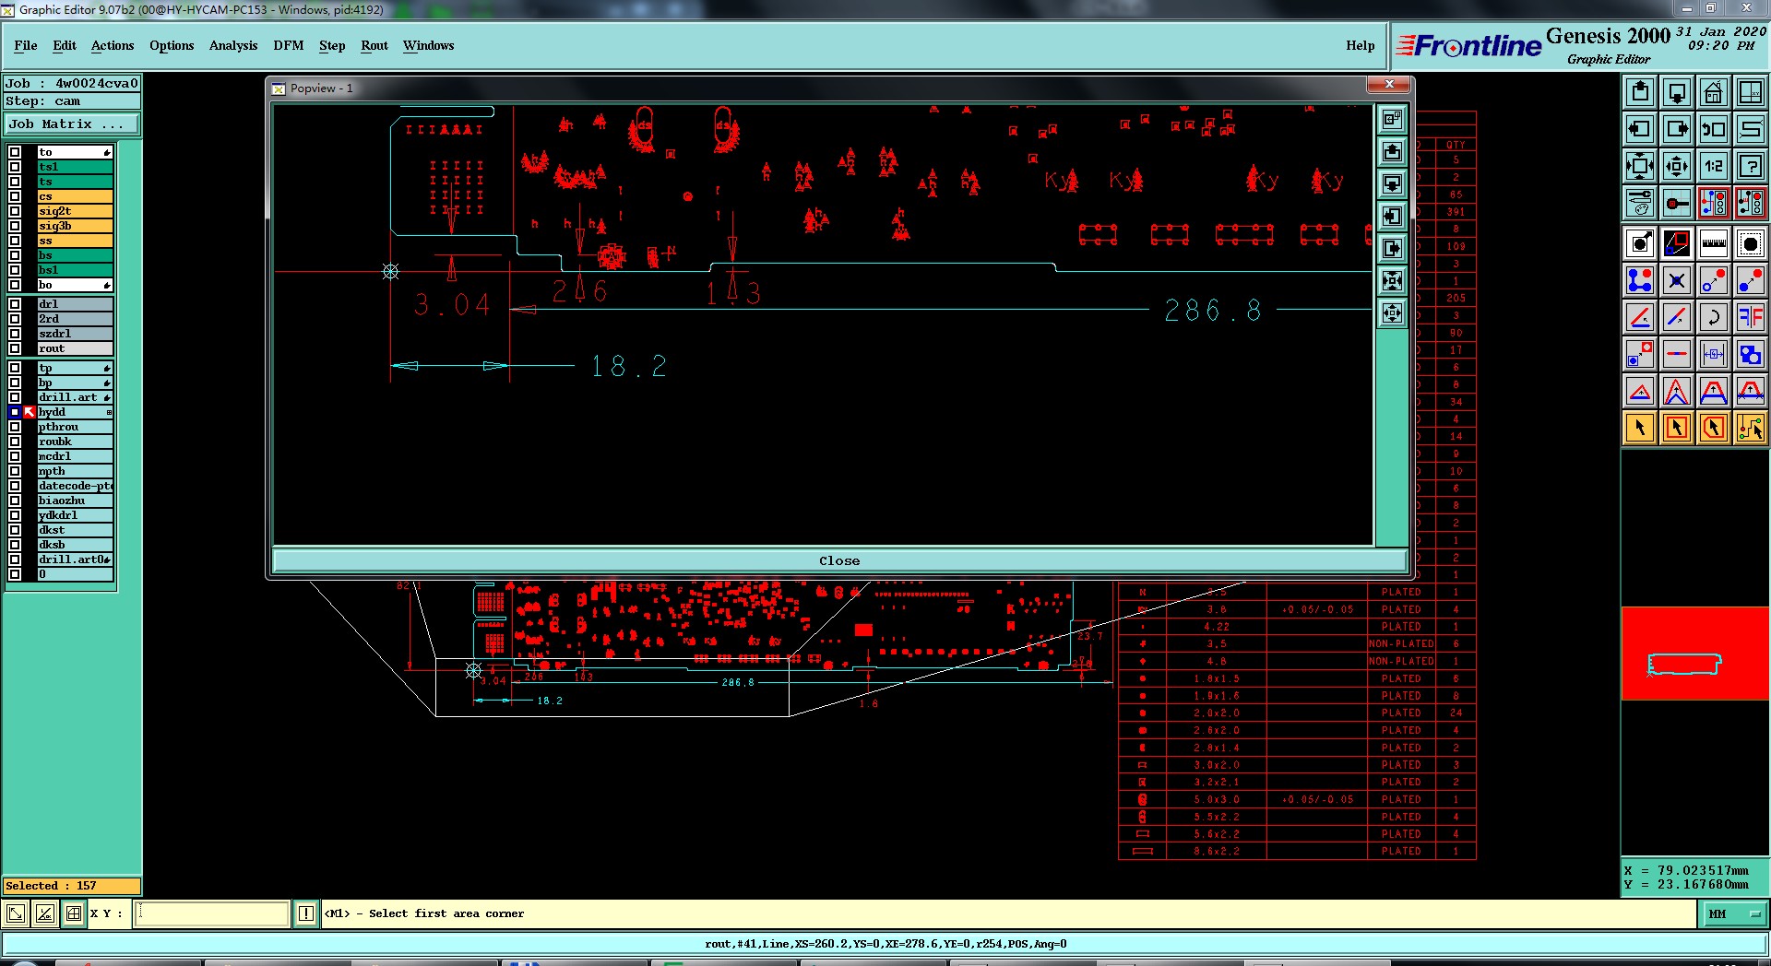Toggle display checkbox for layer drl
Screen dimensions: 1771x966
(15, 304)
